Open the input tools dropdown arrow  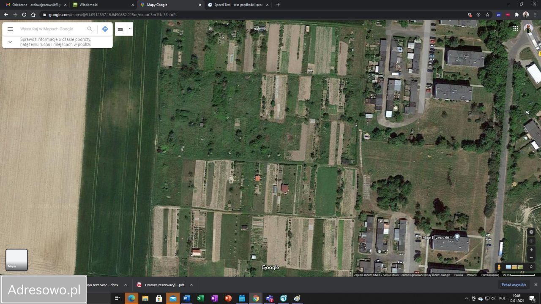(x=129, y=29)
